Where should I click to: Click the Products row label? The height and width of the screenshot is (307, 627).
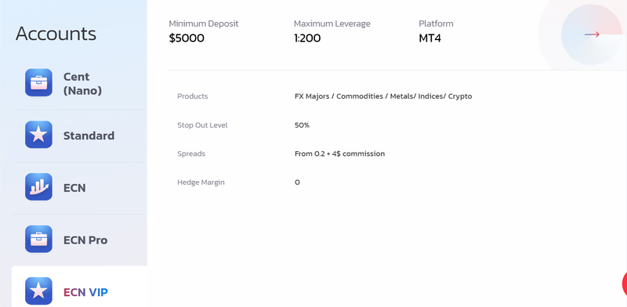click(x=192, y=96)
